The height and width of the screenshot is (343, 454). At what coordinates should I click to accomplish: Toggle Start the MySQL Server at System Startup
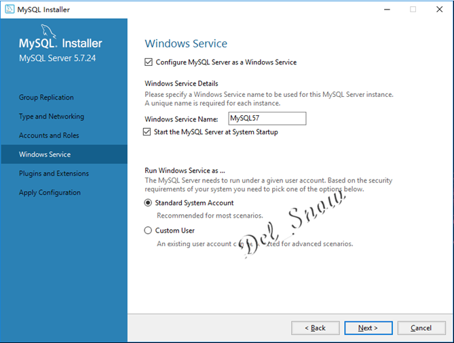[147, 132]
